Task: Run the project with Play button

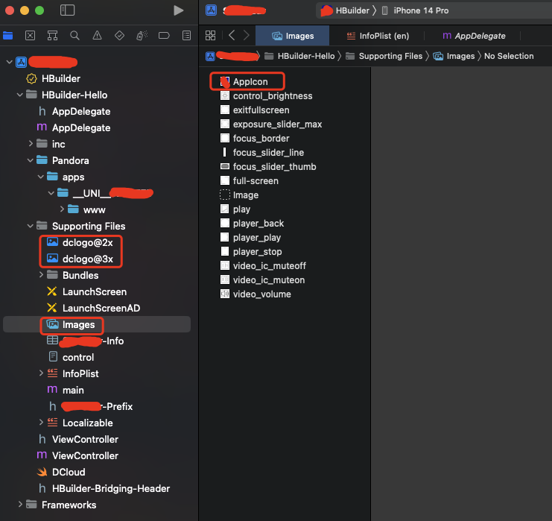Action: coord(179,10)
